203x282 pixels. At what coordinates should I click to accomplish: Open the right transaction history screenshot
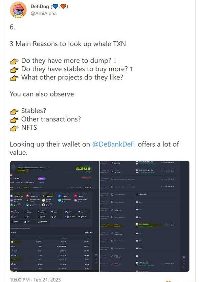145,216
